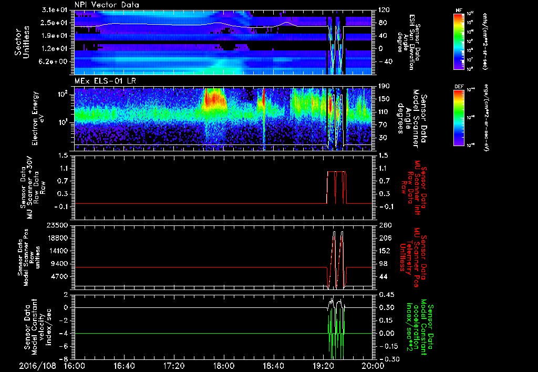The width and height of the screenshot is (538, 372).
Task: Click the Model Scanner Pos Raw unitless label
Action: (x=29, y=257)
